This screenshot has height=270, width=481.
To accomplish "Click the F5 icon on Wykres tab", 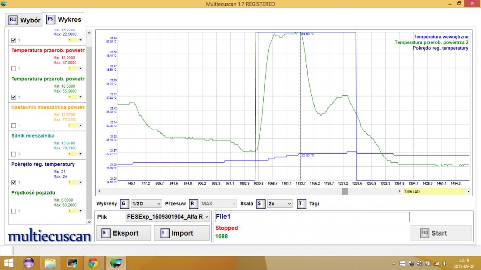I will click(x=50, y=19).
